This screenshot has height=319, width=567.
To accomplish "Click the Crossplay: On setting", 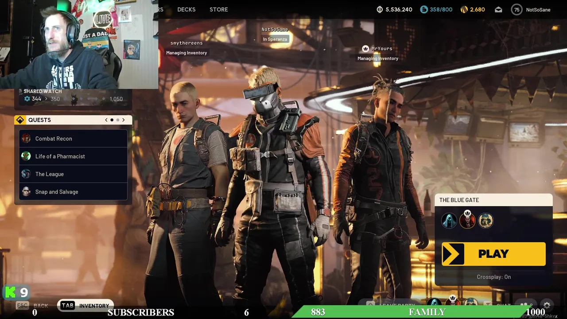I will [x=493, y=277].
